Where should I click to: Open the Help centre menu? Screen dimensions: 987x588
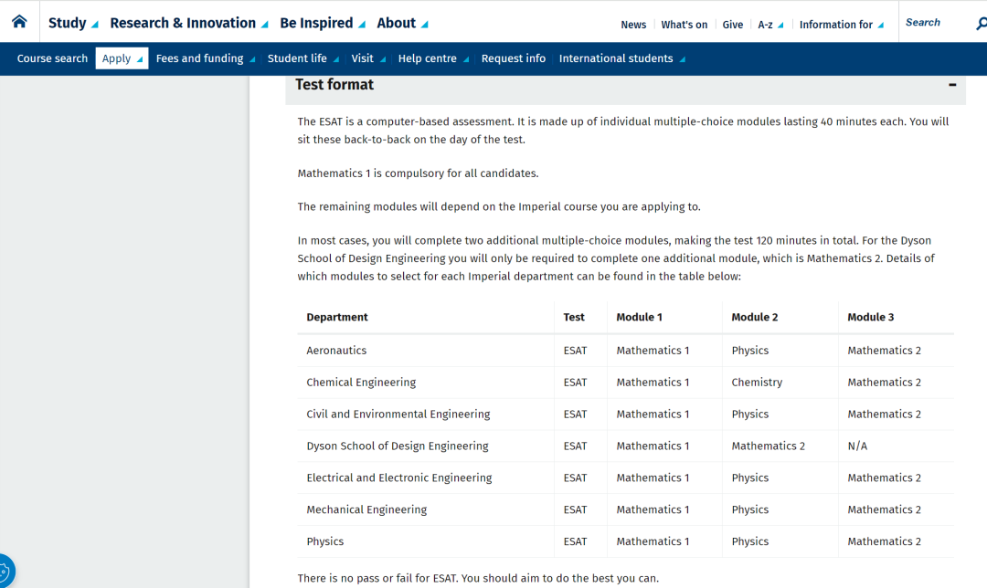pos(433,58)
